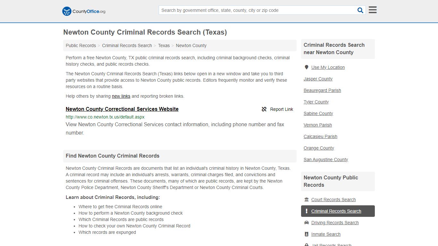The height and width of the screenshot is (246, 438).
Task: Click 'Which Criminal Records are public records'
Action: pos(121,219)
